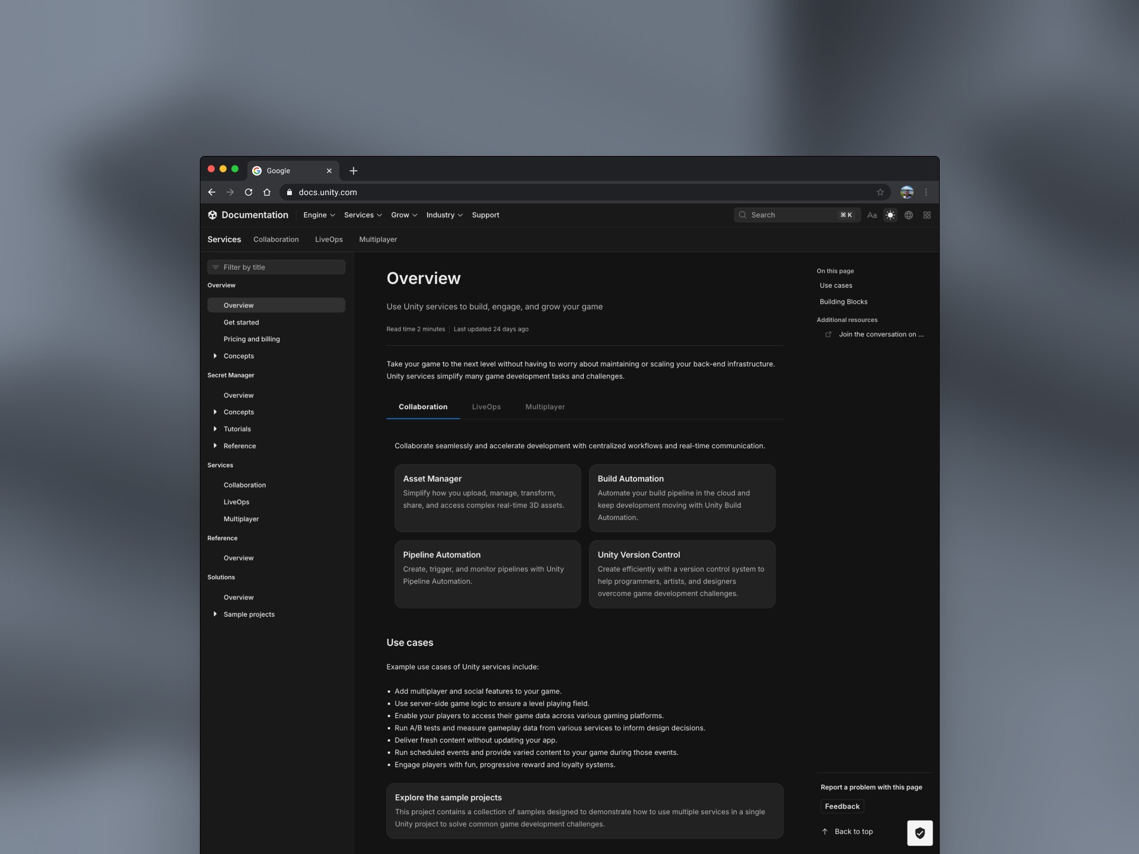Open the Asset Manager card
The width and height of the screenshot is (1139, 854).
[487, 498]
